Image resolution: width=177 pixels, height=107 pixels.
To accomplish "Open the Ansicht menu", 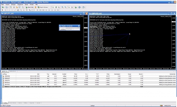I will [7, 5].
